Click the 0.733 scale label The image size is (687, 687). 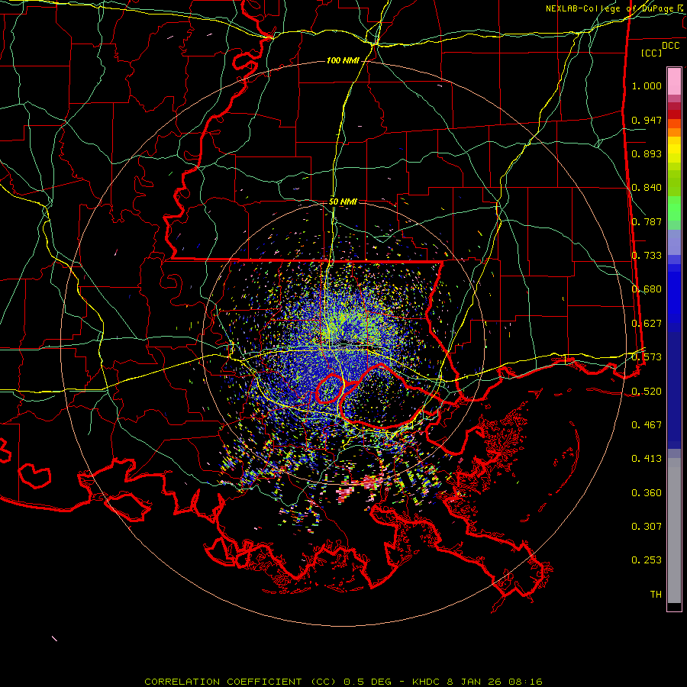click(x=647, y=256)
